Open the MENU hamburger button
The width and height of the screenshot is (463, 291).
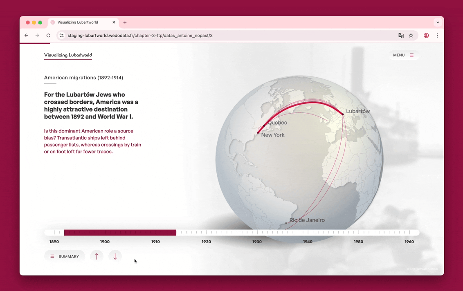pyautogui.click(x=403, y=55)
